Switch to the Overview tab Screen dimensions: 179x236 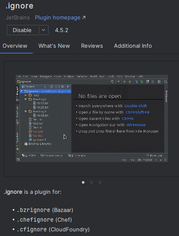coord(15,46)
